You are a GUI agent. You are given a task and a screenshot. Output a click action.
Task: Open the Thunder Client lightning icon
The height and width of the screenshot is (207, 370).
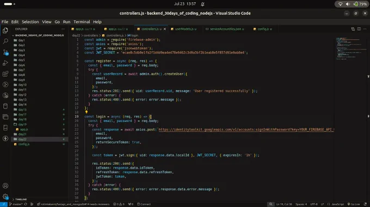coord(5,138)
